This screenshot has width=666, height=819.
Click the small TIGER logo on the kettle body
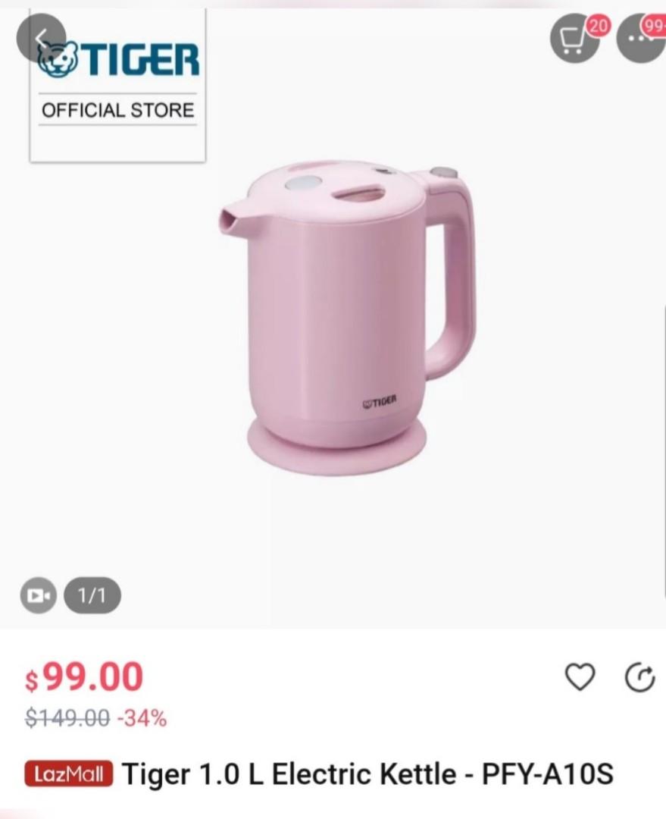coord(380,400)
